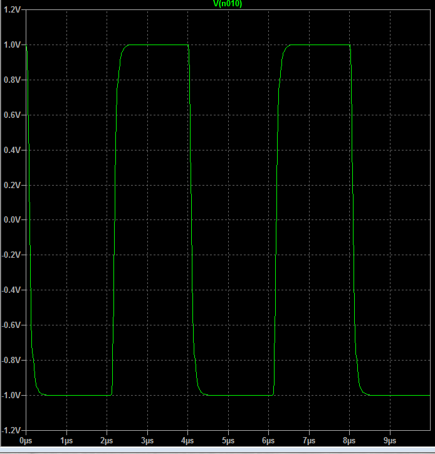Click the 9µs time axis label
435x454 pixels.
[x=390, y=441]
